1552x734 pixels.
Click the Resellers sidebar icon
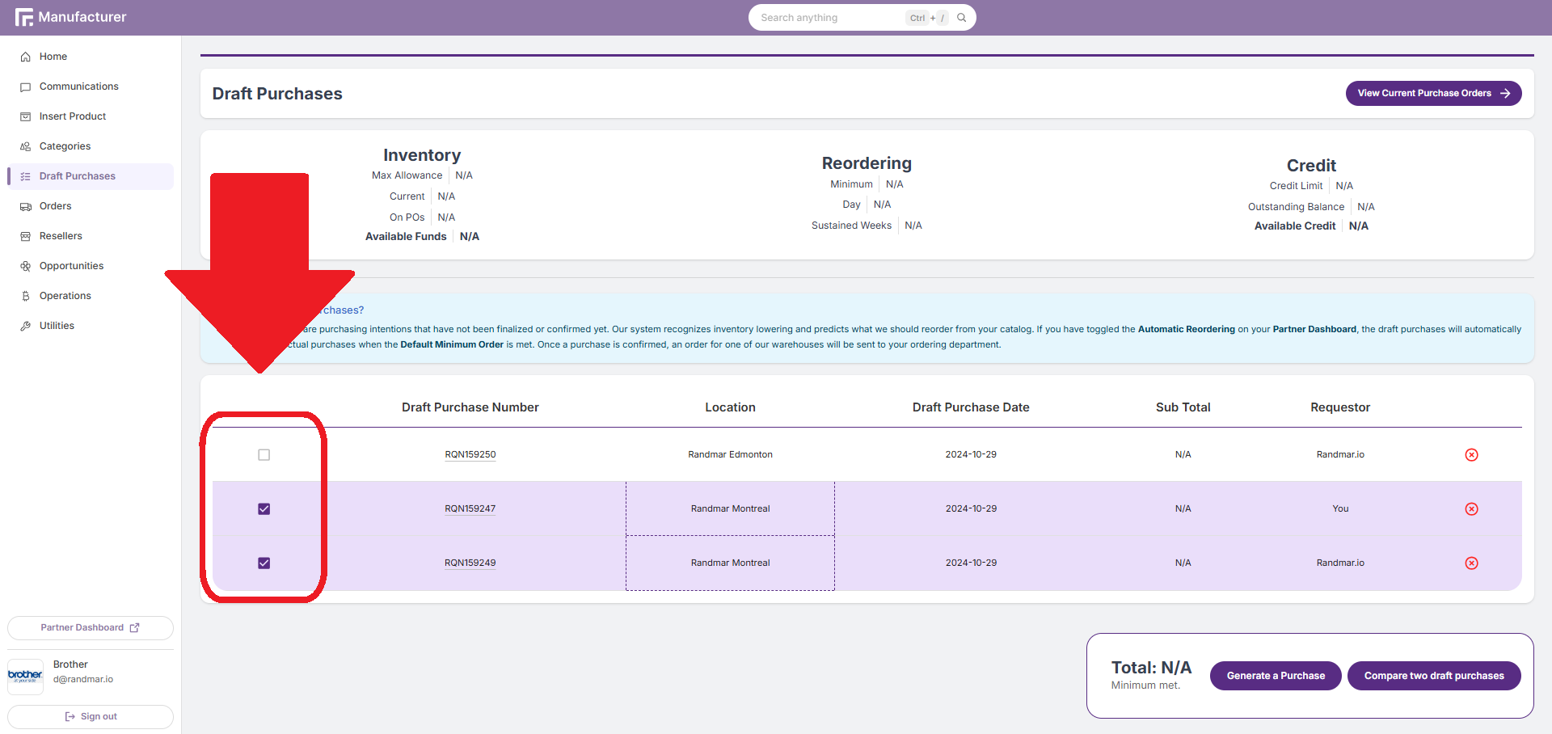click(x=25, y=236)
